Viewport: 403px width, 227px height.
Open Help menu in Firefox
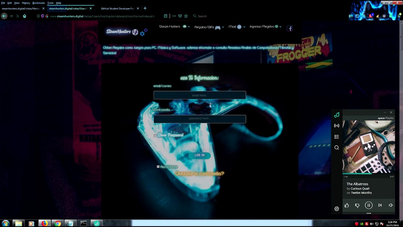(59, 3)
